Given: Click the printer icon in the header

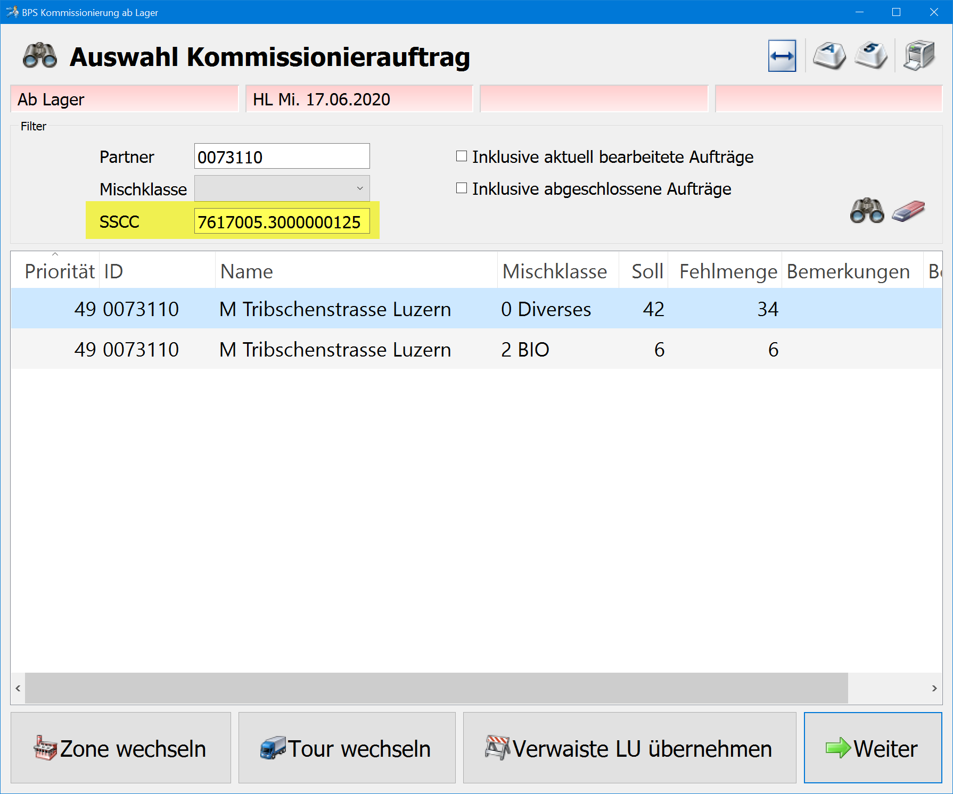Looking at the screenshot, I should click(919, 56).
